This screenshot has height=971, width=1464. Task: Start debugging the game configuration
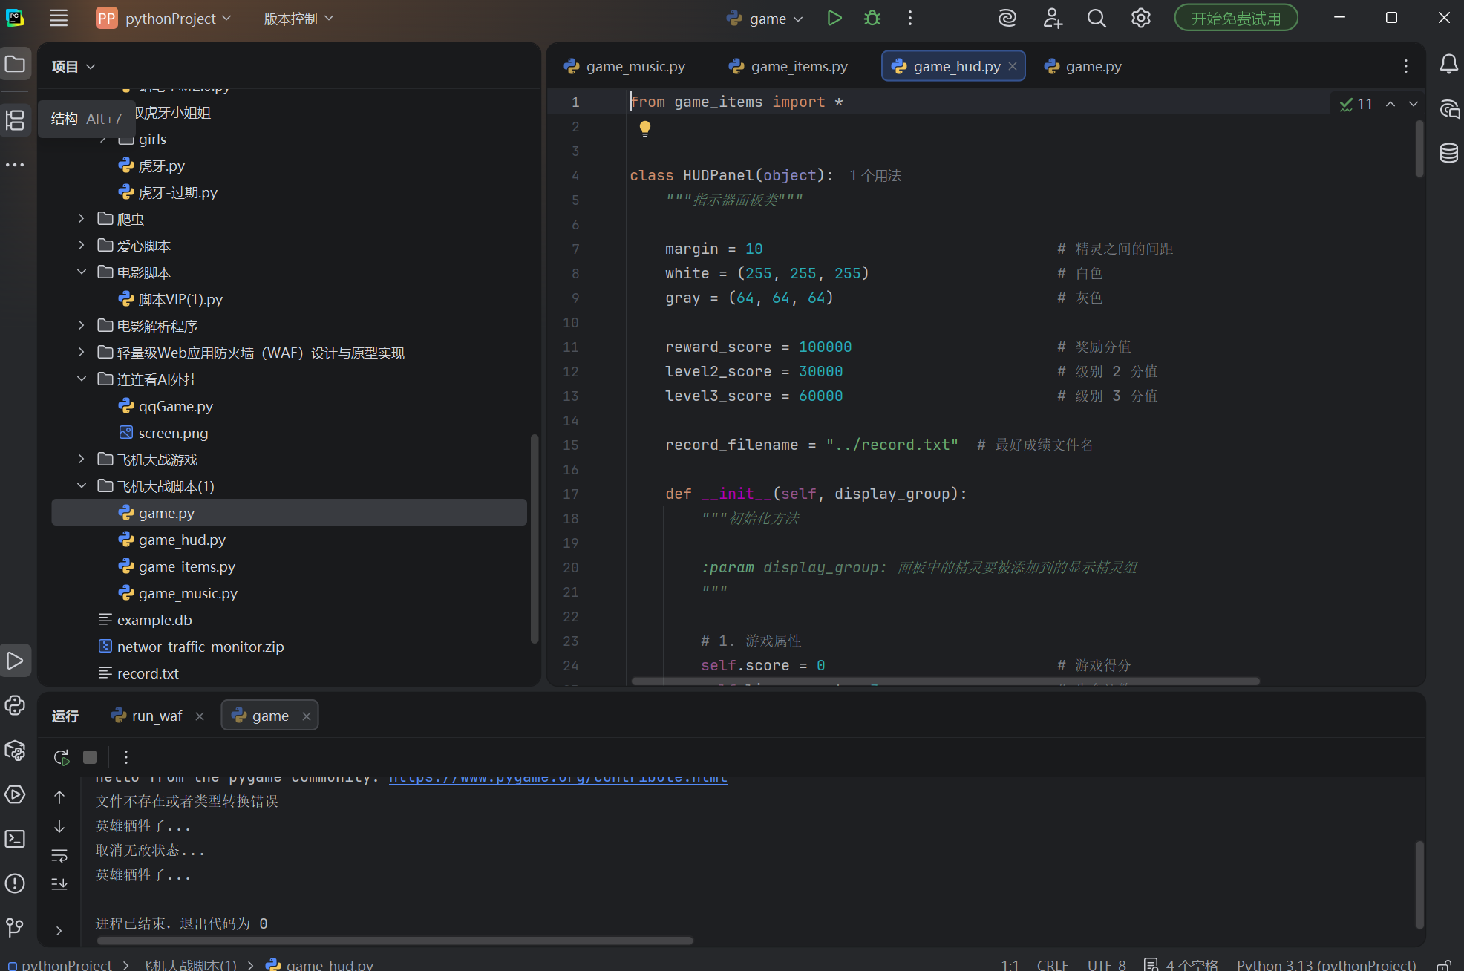coord(872,18)
